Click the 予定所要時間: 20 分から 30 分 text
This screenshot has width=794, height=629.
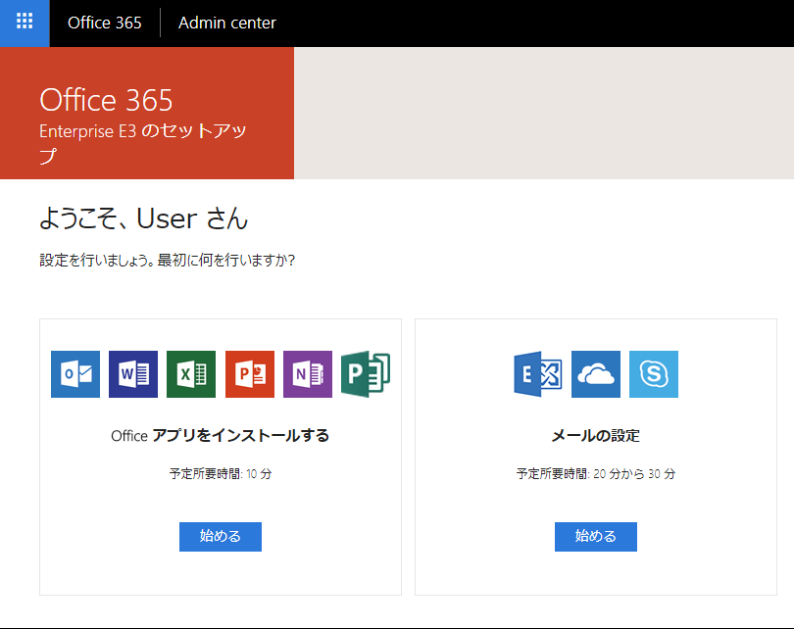pyautogui.click(x=596, y=473)
